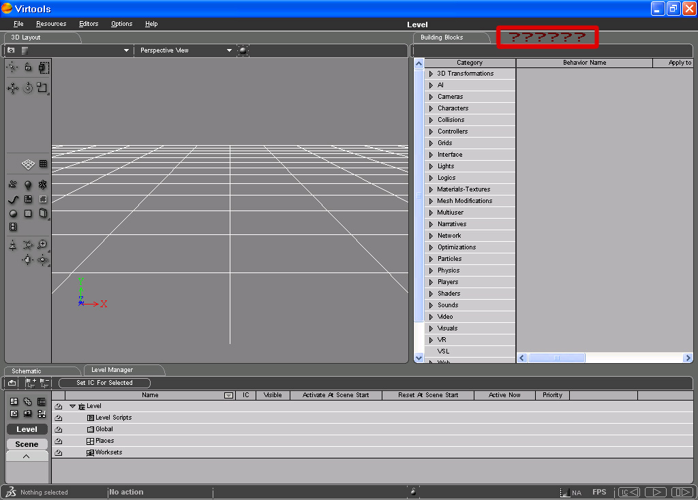Toggle visibility icon for Worksets row
The image size is (698, 500).
coord(59,452)
